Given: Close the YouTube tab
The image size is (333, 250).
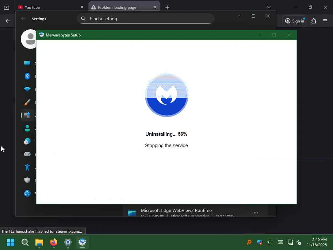Looking at the screenshot, I should point(82,7).
